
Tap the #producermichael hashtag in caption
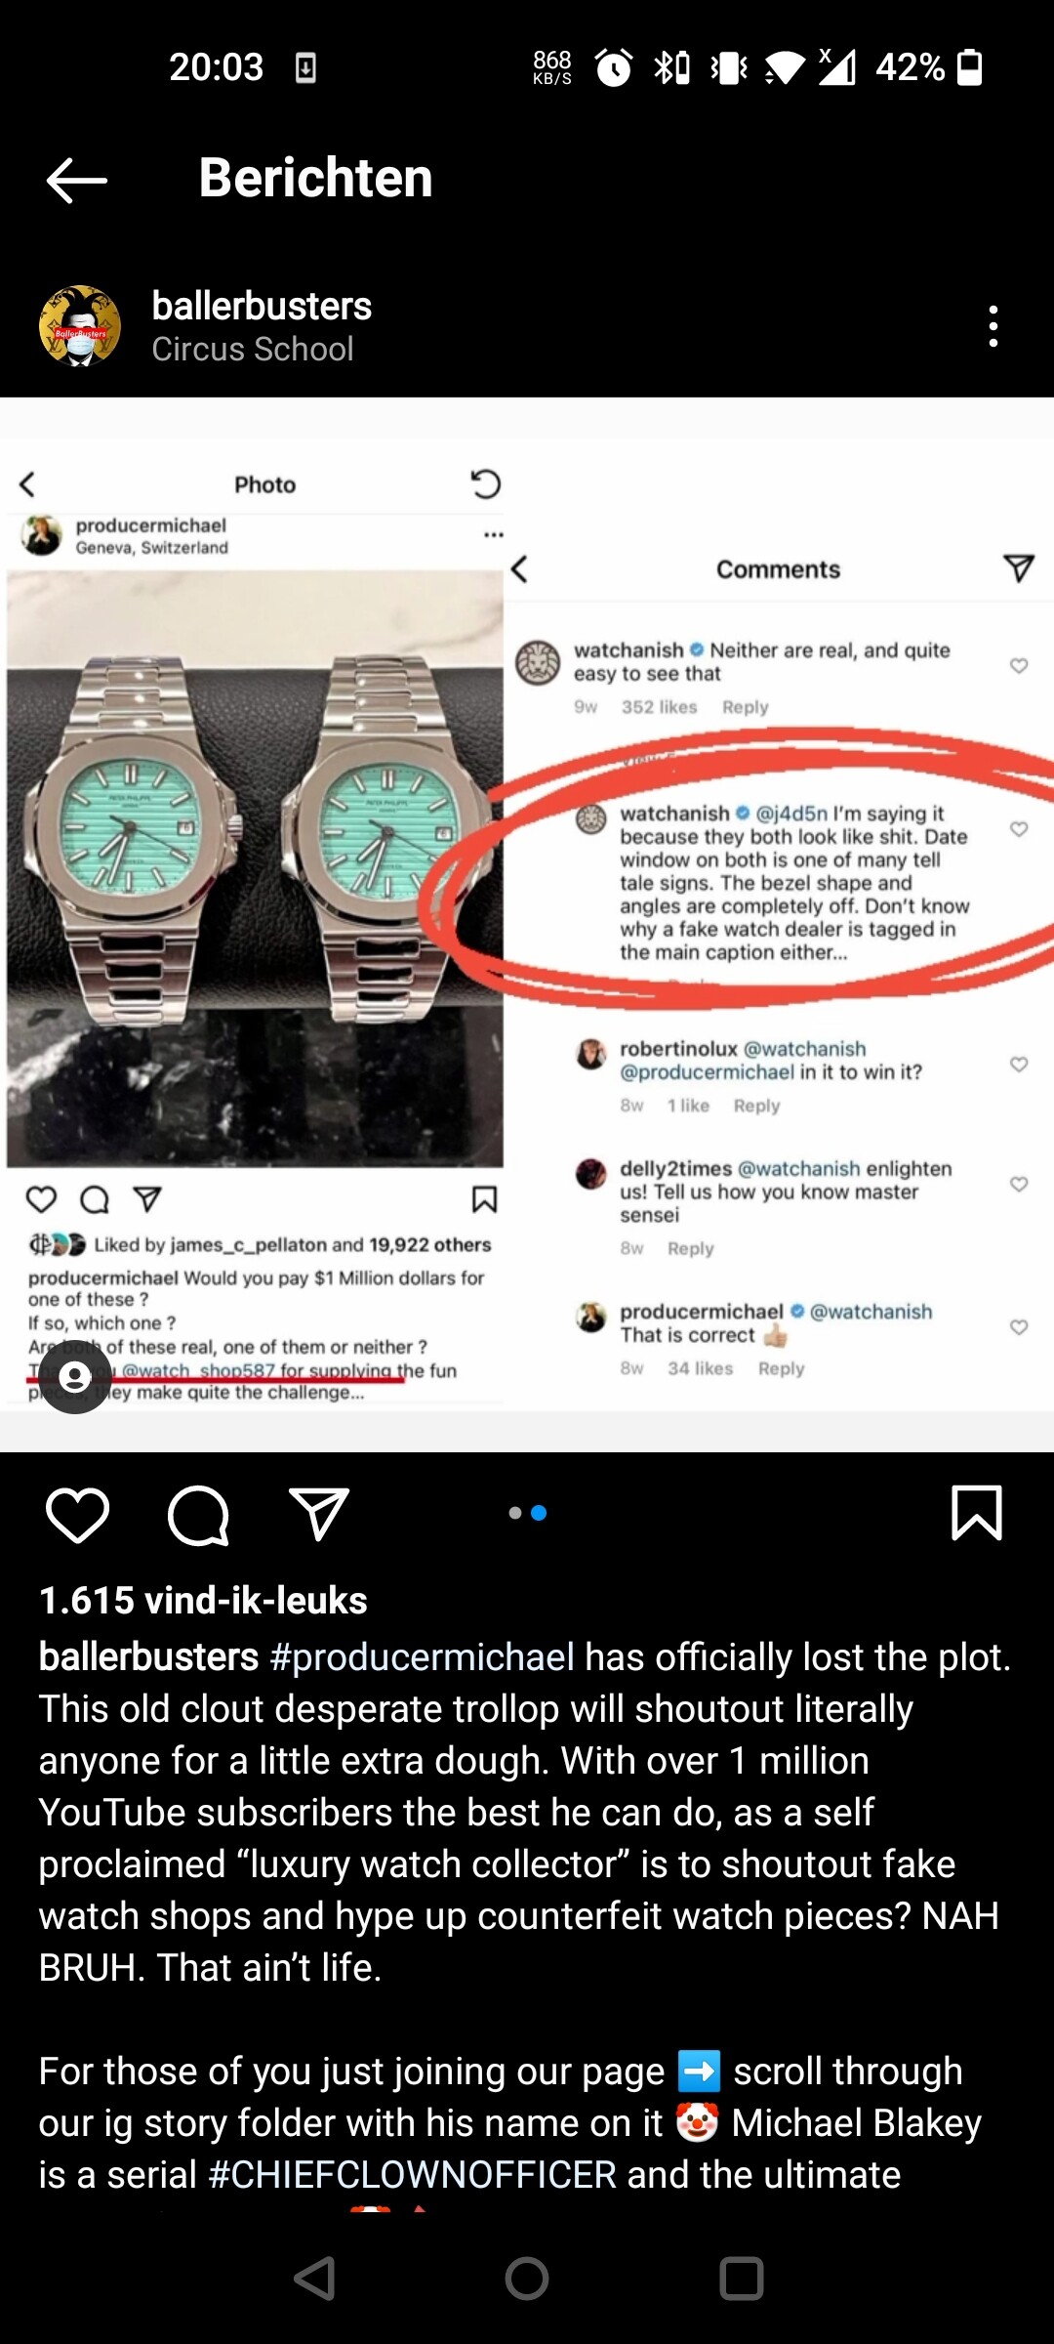pos(422,1657)
